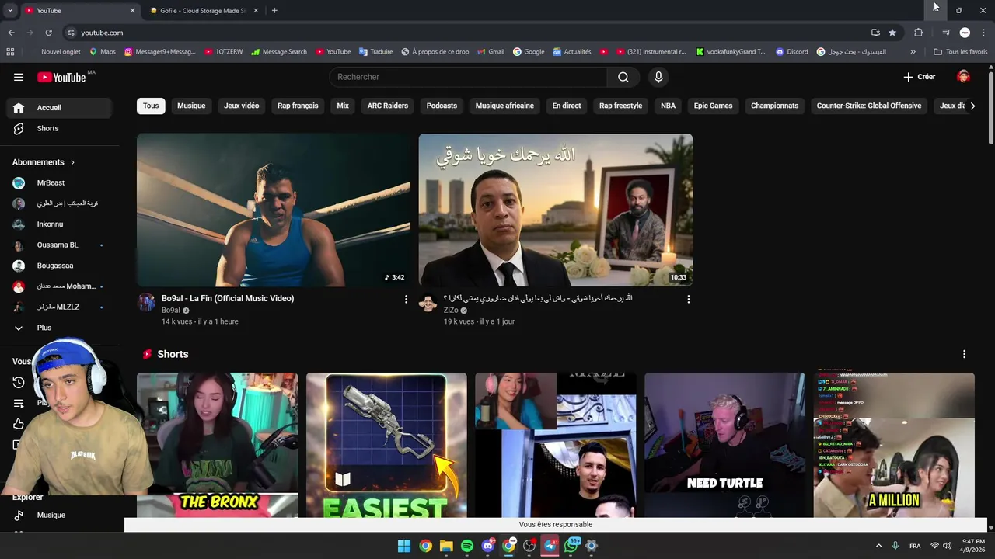Open the EASIEST short thumbnail
The image size is (995, 559).
tap(386, 445)
